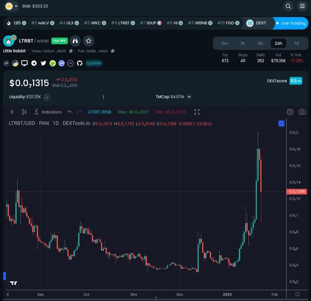The height and width of the screenshot is (301, 311).
Task: Select hot pair #5 WKC
Action: pos(95,23)
